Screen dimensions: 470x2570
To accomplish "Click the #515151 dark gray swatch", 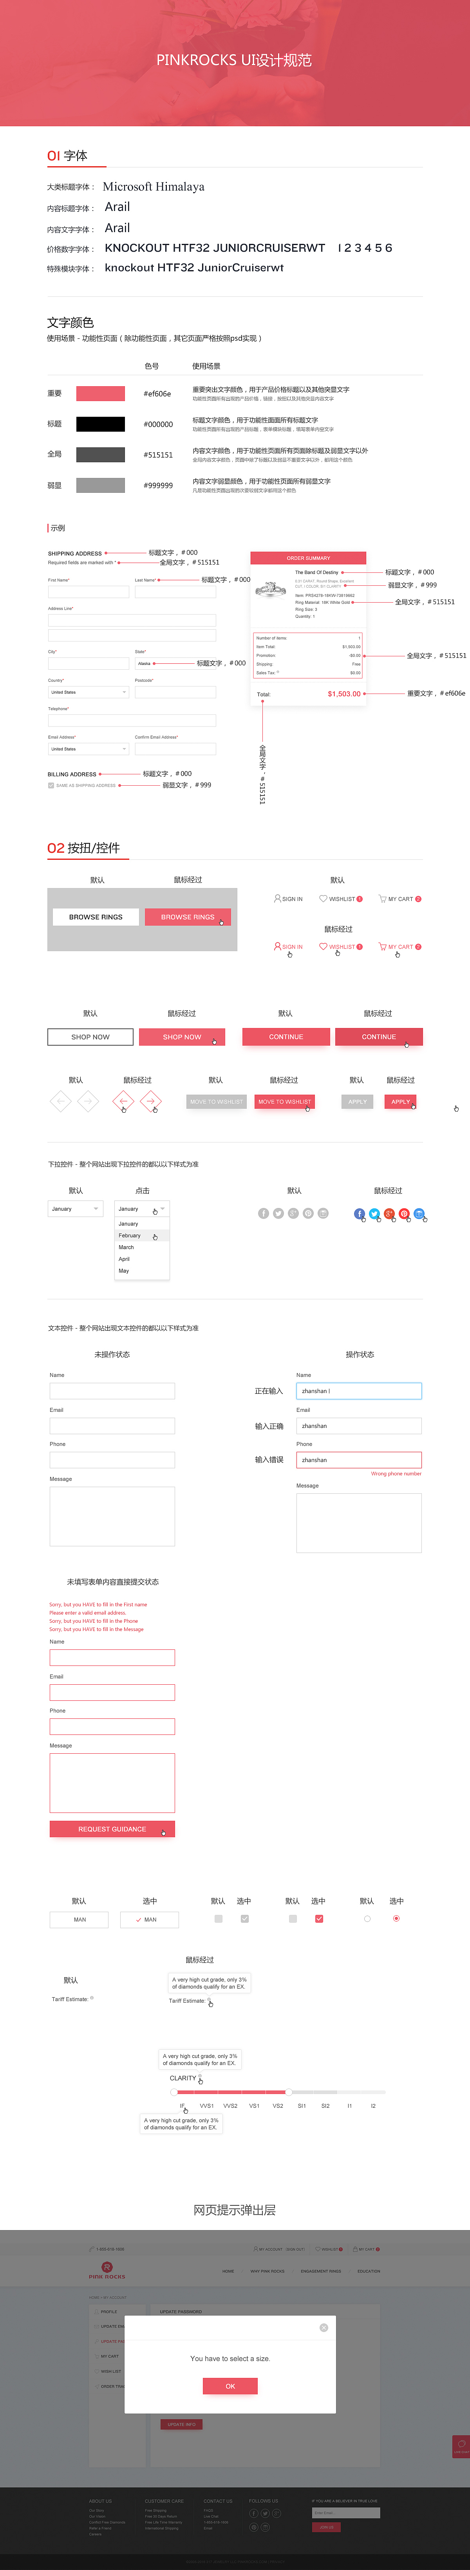I will coord(101,454).
